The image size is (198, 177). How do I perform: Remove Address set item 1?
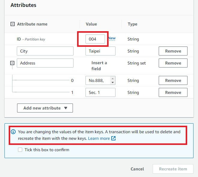coord(173,92)
